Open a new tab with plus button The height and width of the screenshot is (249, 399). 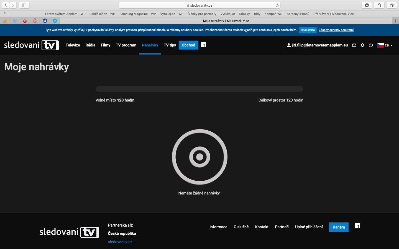pos(395,21)
